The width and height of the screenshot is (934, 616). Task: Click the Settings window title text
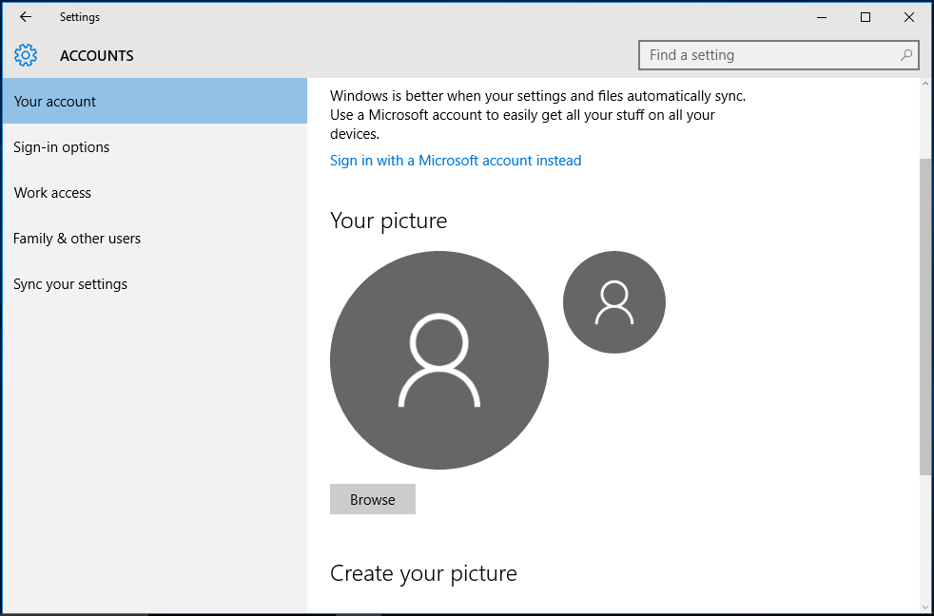(x=80, y=17)
